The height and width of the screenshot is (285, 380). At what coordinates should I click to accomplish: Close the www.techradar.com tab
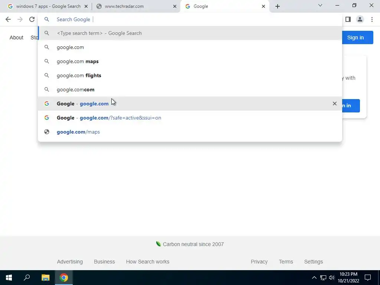pyautogui.click(x=175, y=6)
